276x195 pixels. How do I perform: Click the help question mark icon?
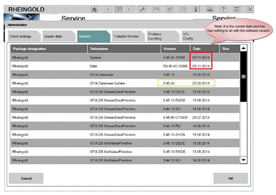pos(224,9)
